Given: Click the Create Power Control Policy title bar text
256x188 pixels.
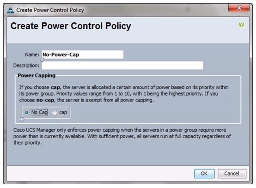Looking at the screenshot, I should tap(50, 10).
